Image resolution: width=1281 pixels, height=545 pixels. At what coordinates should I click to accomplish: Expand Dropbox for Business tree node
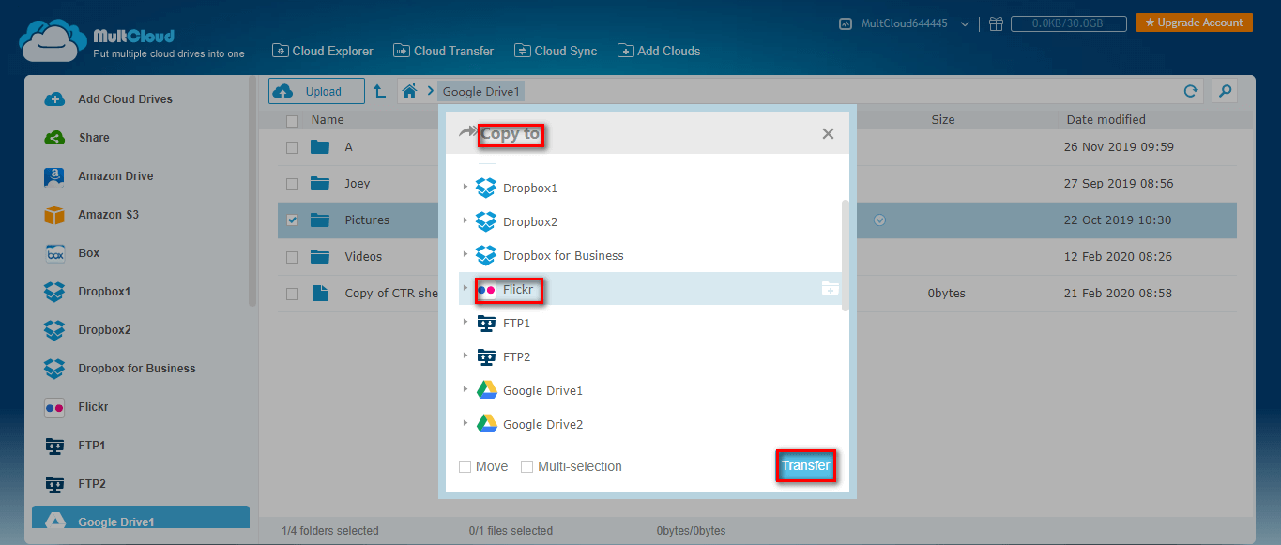click(465, 255)
